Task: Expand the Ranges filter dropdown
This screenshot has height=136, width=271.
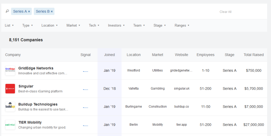Action: 182,25
